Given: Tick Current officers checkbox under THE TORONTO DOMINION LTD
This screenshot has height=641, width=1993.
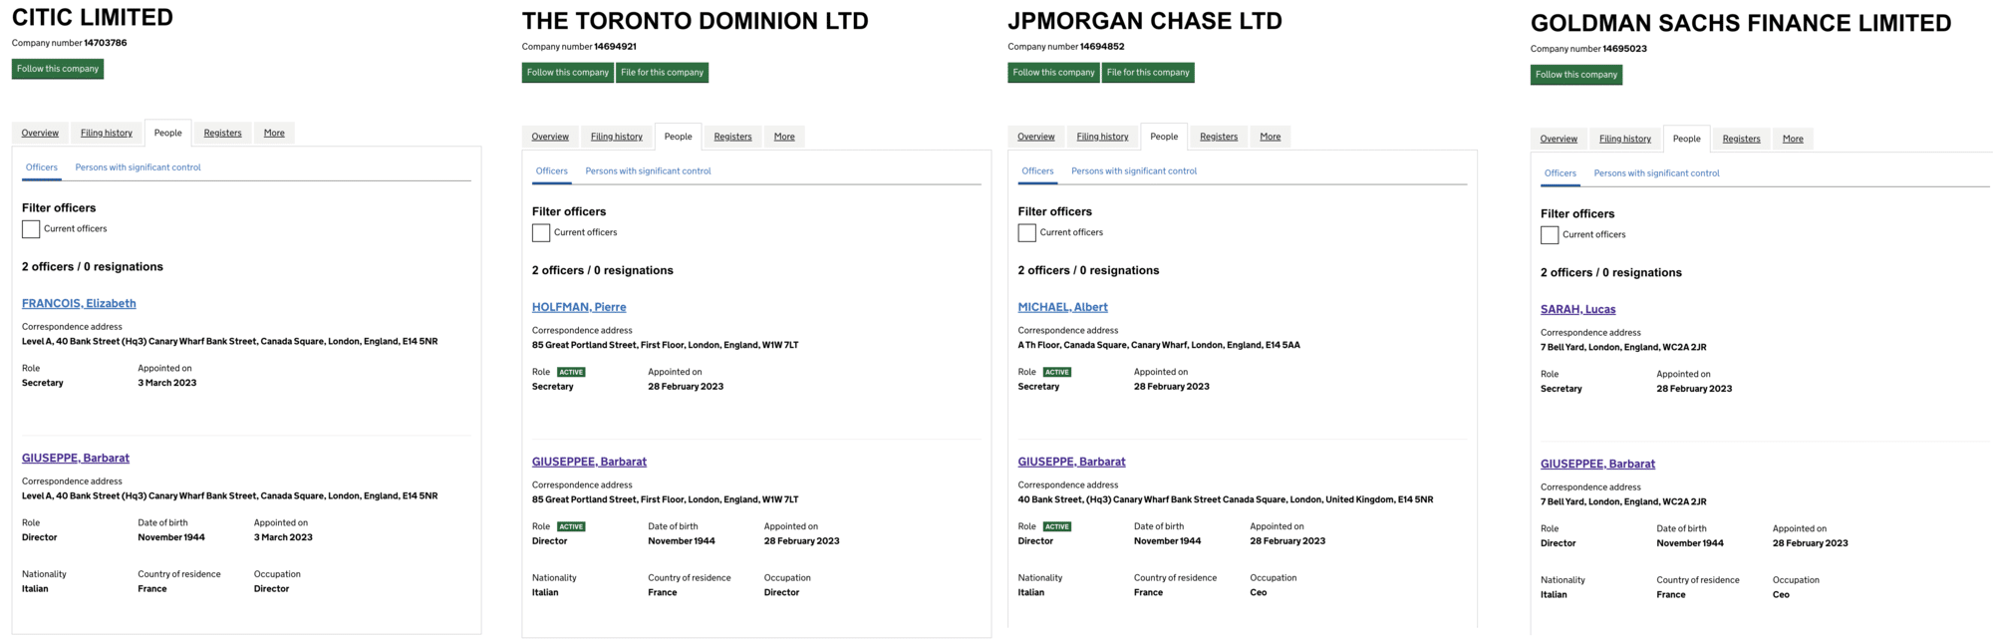Looking at the screenshot, I should 541,233.
